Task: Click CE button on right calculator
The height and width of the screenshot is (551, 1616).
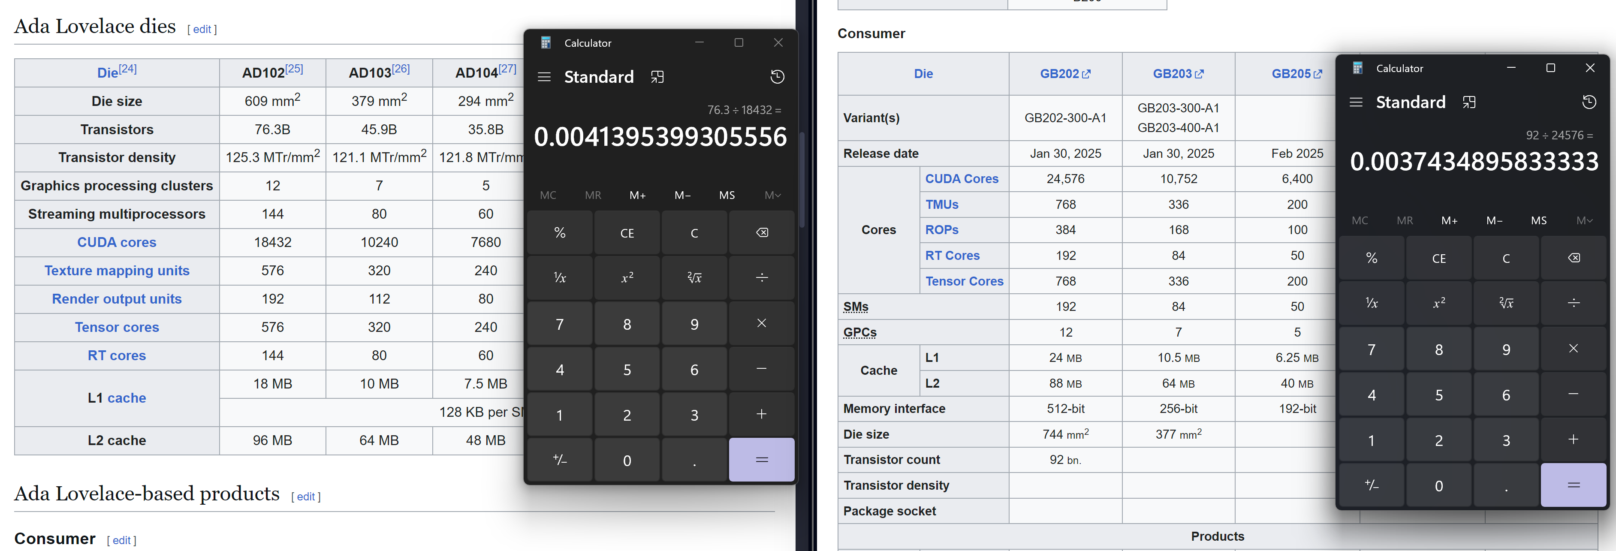Action: tap(1438, 259)
